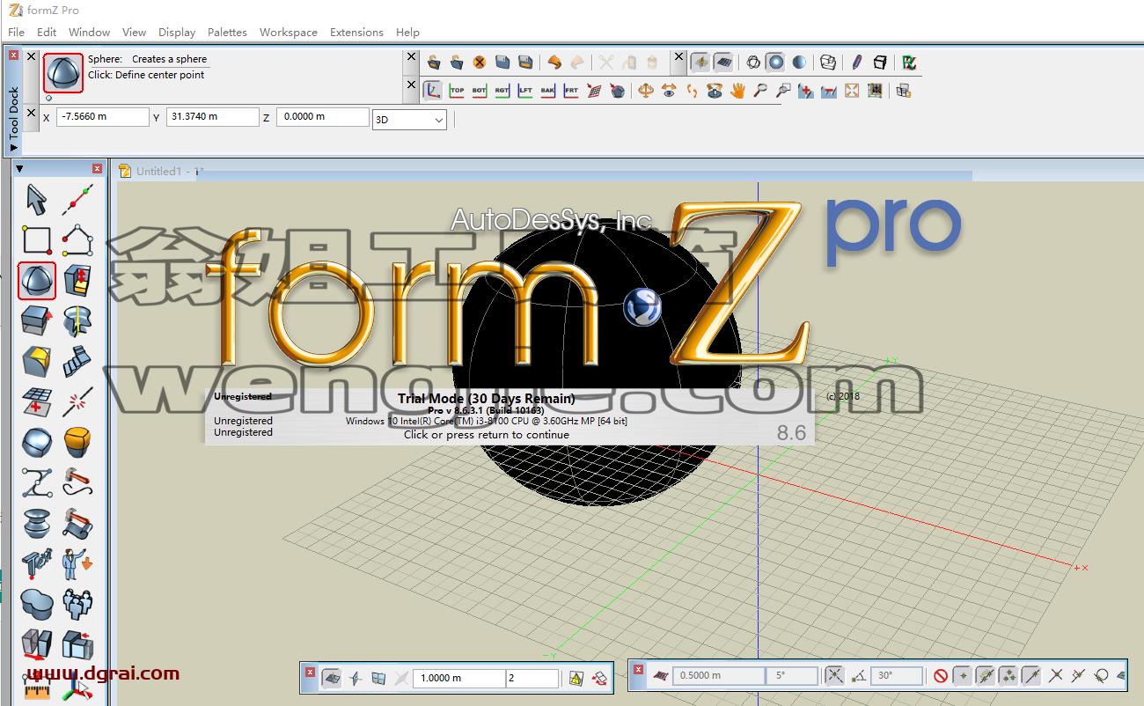The image size is (1144, 706).
Task: Select the polygon drawing tool
Action: click(x=77, y=239)
